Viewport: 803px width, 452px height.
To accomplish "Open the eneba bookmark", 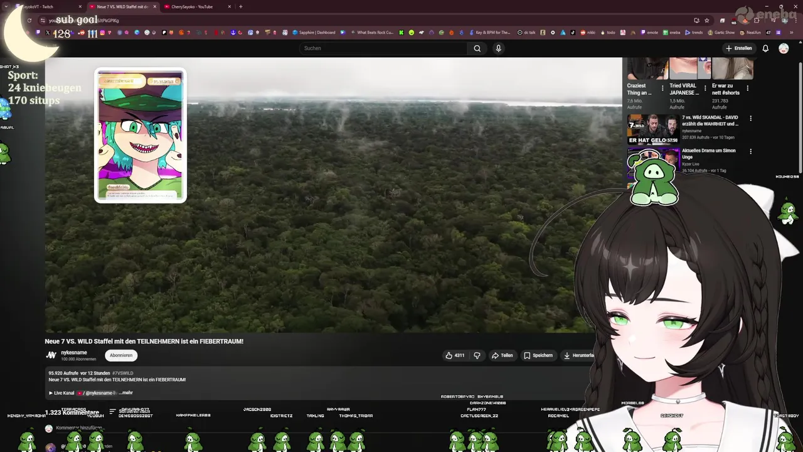I will click(x=671, y=33).
